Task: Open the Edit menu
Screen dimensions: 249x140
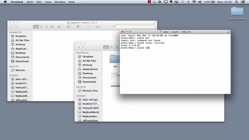Action: tap(39, 2)
